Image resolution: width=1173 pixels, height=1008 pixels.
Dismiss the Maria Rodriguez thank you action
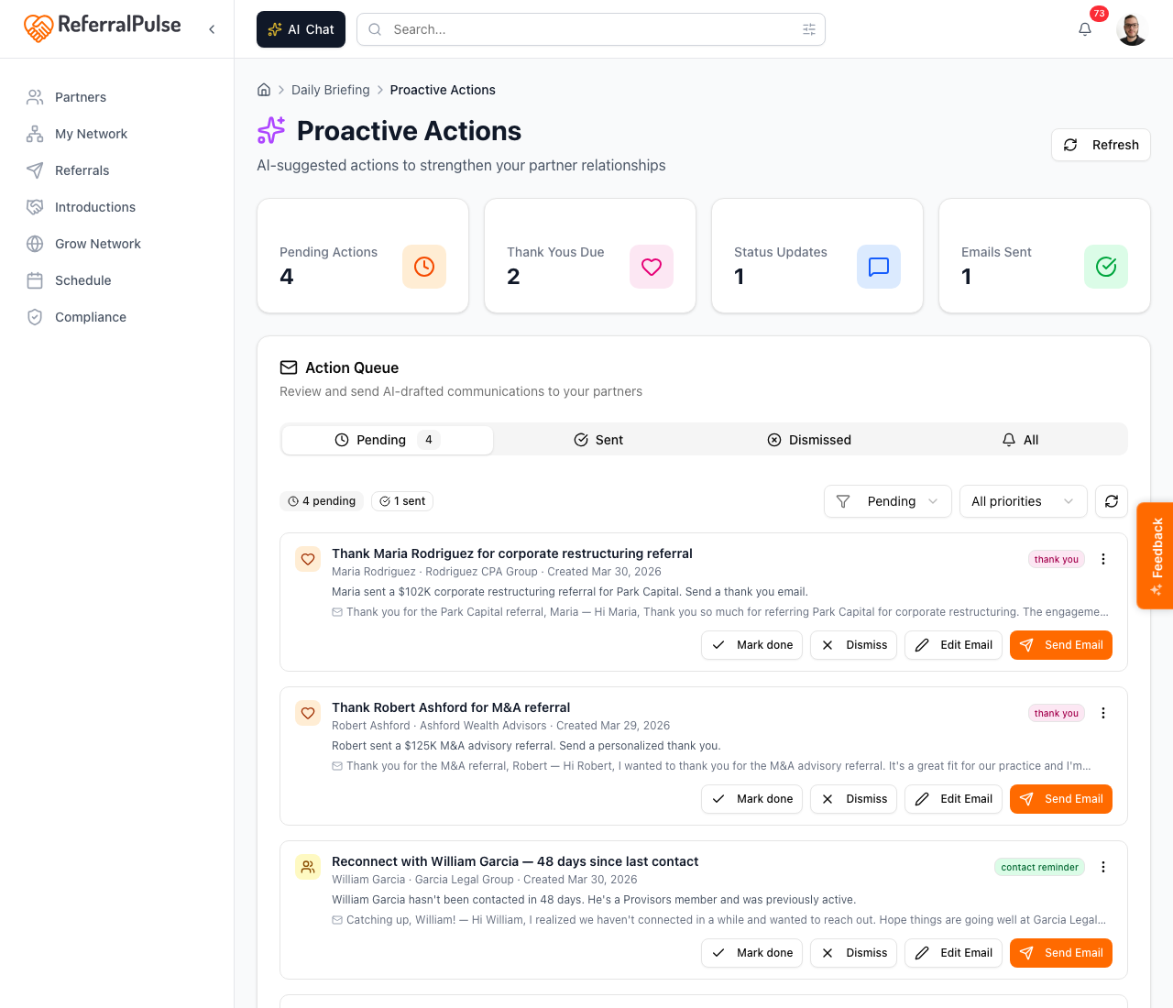[x=854, y=645]
